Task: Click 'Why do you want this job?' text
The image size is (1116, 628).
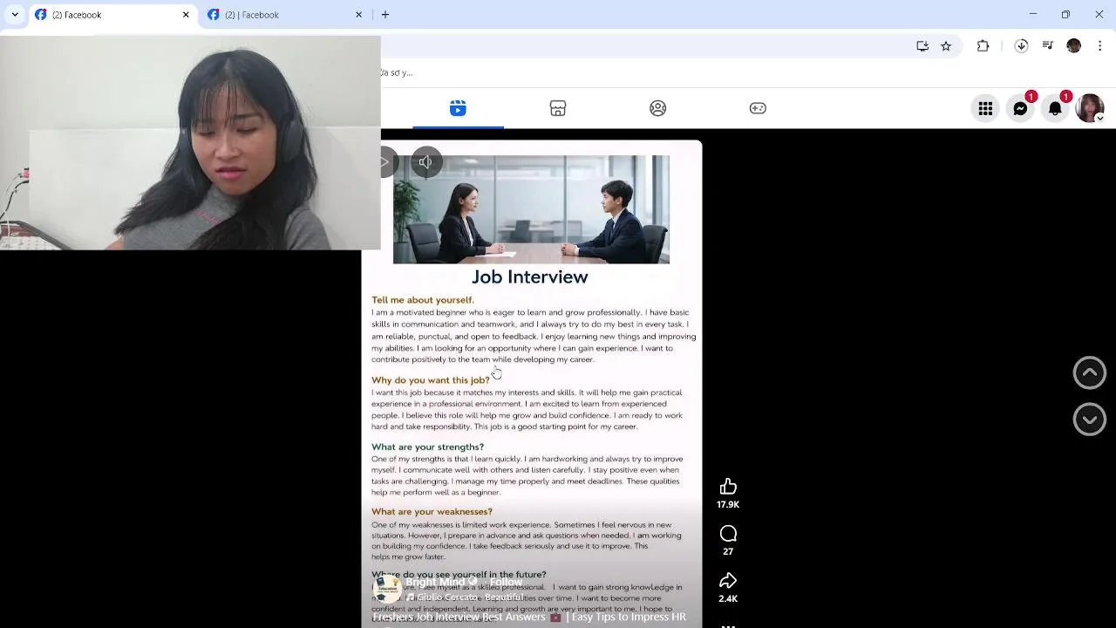Action: 431,380
